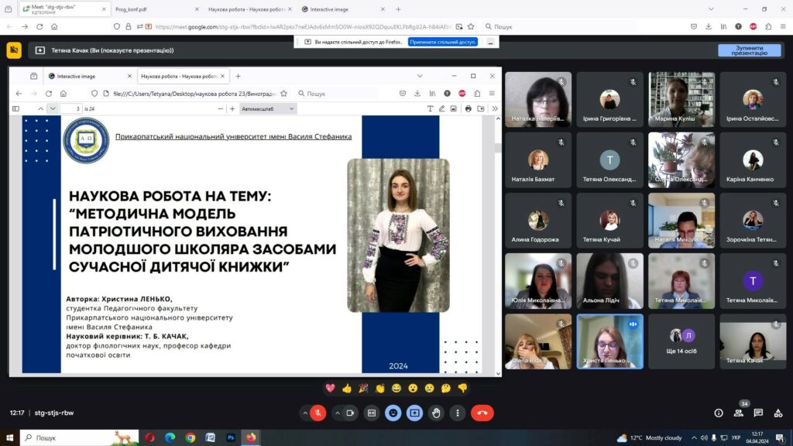The width and height of the screenshot is (793, 446).
Task: Unmute the microphone in Meet
Action: [x=318, y=413]
